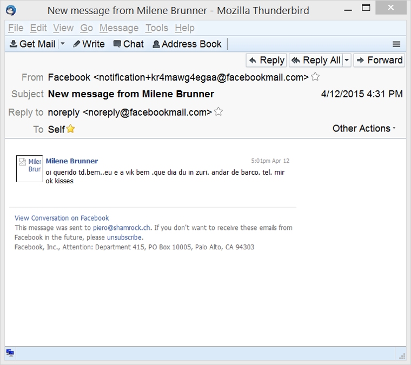411x365 pixels.
Task: Click the unsubscribe link
Action: pyautogui.click(x=124, y=237)
